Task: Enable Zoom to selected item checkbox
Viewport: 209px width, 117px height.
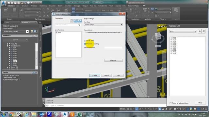Action: 170,103
